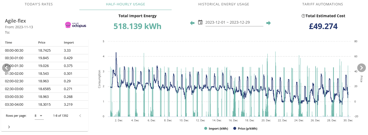Select Half-Hourly Usage tab
The image size is (368, 135).
pyautogui.click(x=125, y=4)
